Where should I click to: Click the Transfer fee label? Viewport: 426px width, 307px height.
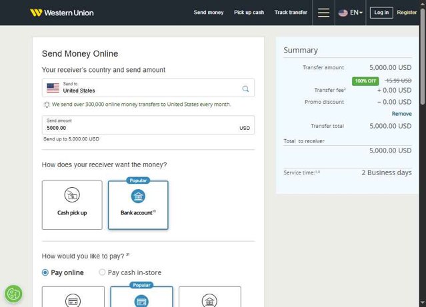tap(330, 90)
